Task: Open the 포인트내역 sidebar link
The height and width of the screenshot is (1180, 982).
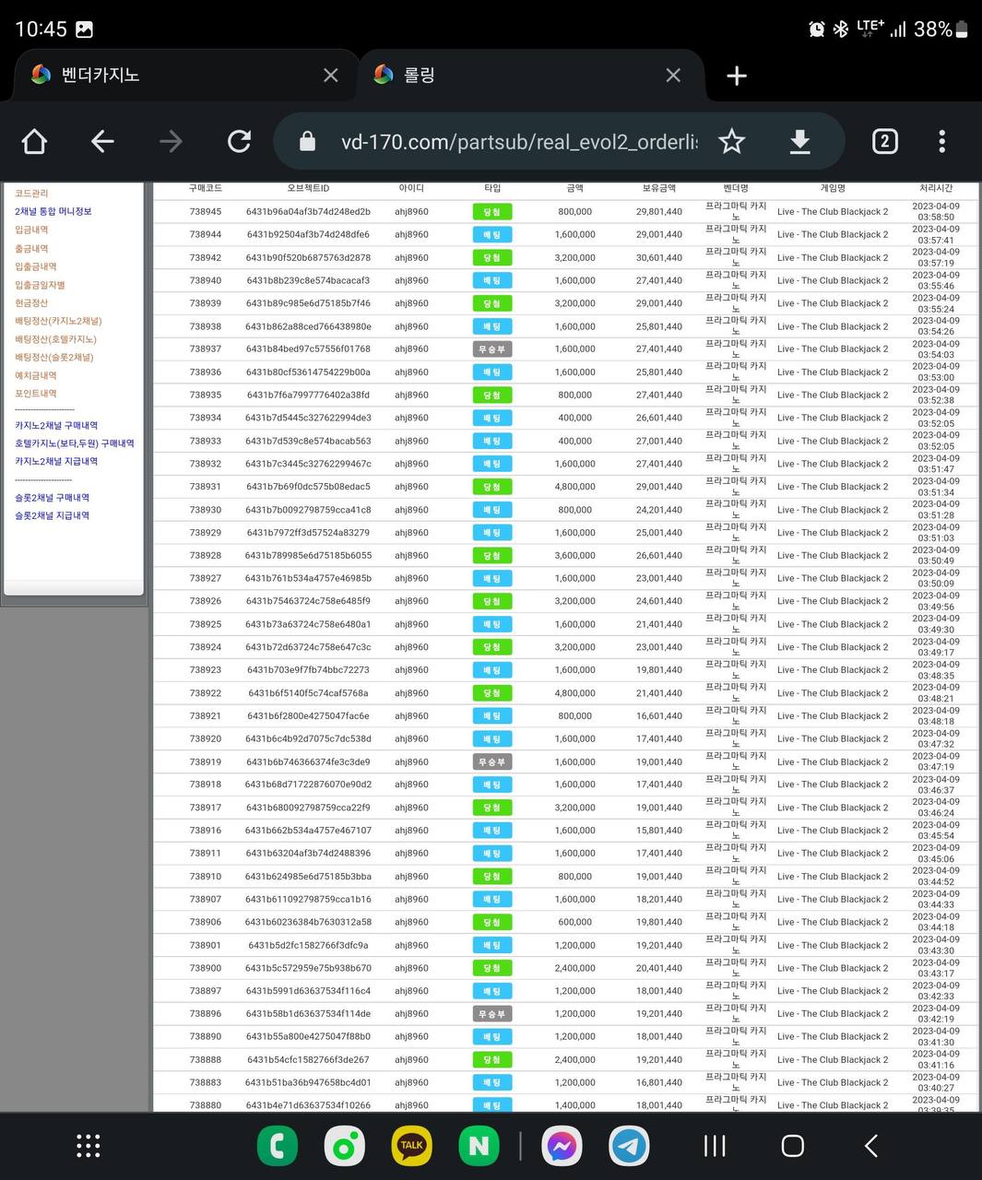Action: (x=36, y=394)
